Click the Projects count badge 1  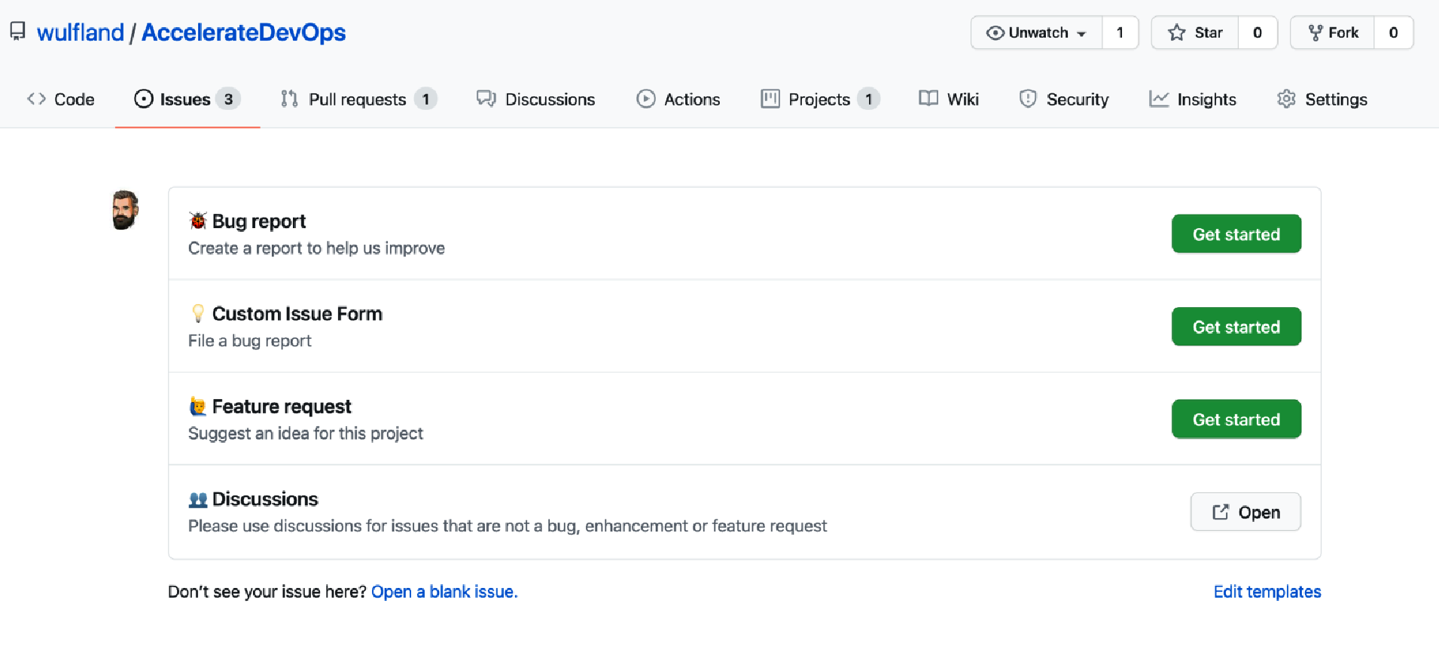pos(868,99)
